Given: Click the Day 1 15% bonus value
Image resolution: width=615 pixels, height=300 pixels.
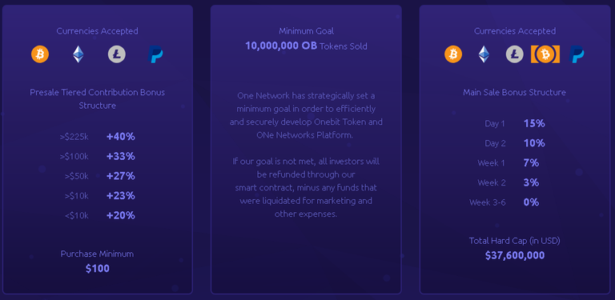Looking at the screenshot, I should [534, 123].
